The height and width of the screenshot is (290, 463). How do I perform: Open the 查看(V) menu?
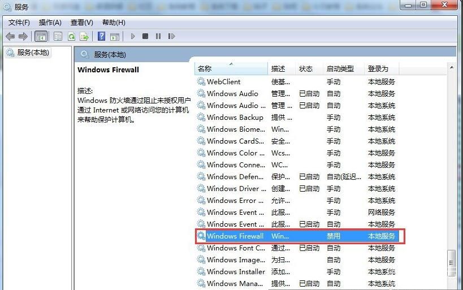point(82,23)
